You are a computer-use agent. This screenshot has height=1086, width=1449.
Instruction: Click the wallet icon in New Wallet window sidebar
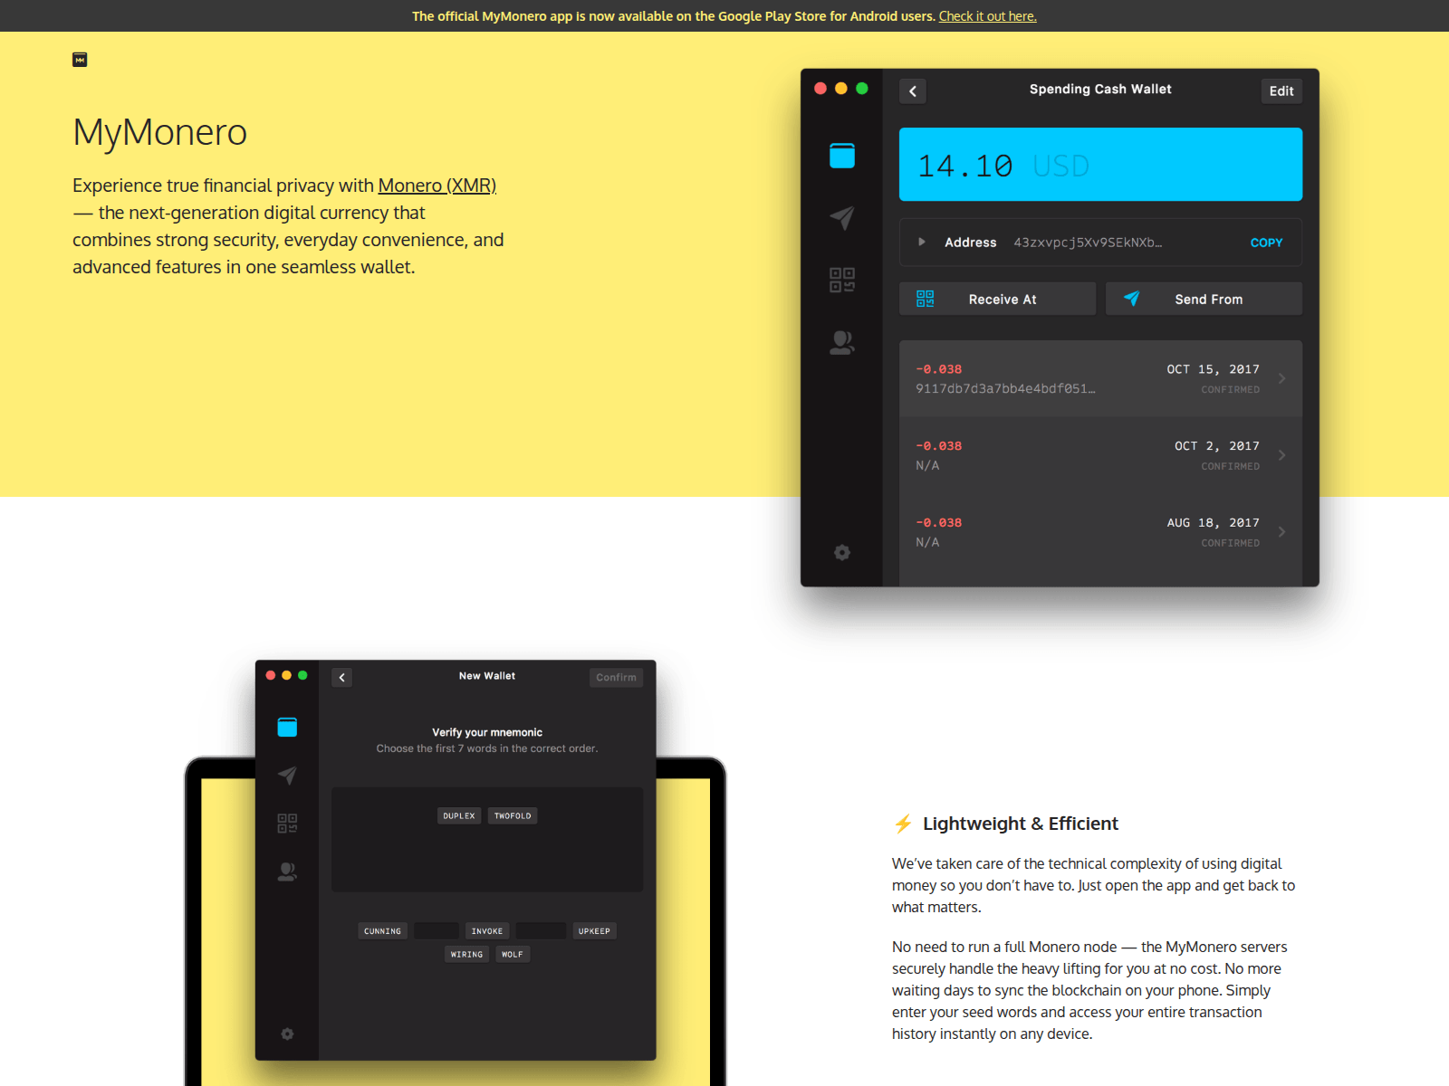tap(287, 727)
